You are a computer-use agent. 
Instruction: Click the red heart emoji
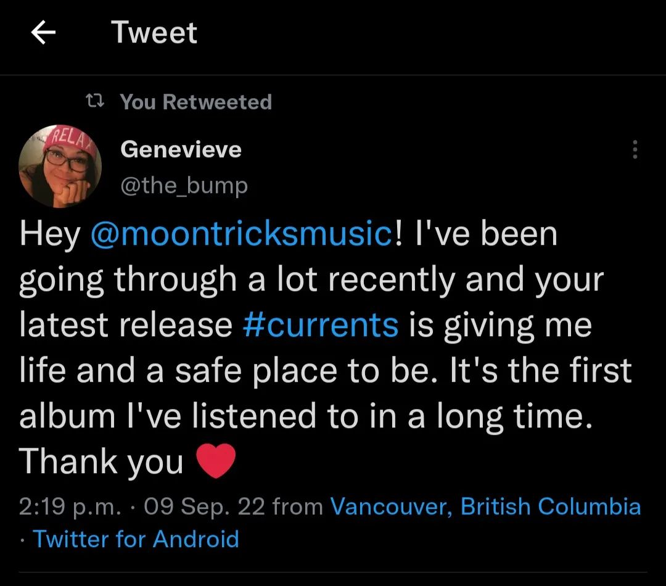coord(215,461)
